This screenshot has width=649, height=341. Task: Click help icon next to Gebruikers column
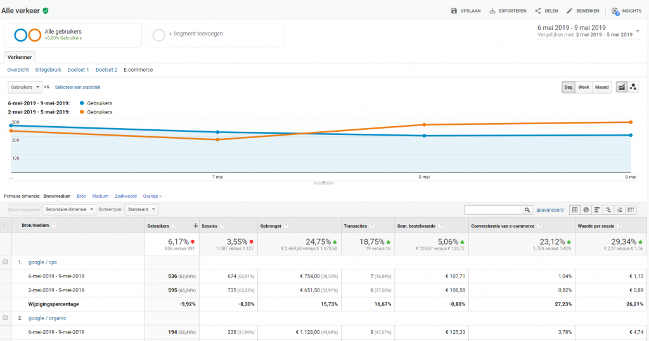click(174, 226)
